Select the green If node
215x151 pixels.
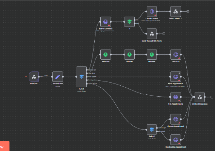click(x=129, y=22)
